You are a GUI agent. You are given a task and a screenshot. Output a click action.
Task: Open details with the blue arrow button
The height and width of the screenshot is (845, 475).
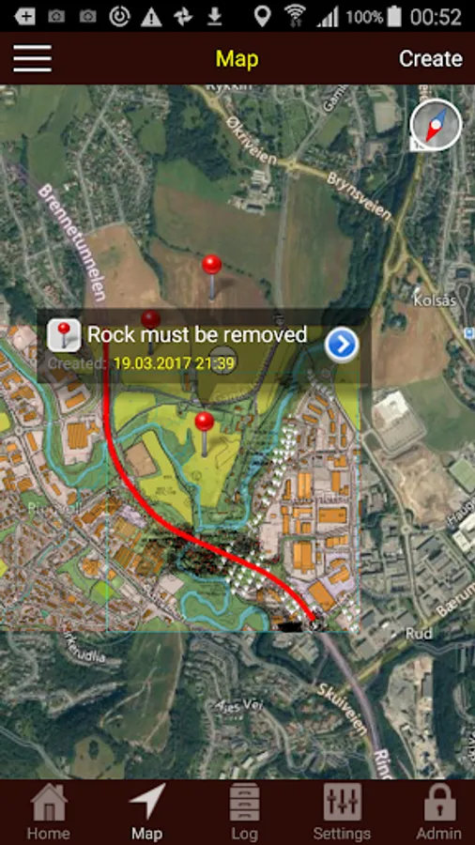pos(342,345)
